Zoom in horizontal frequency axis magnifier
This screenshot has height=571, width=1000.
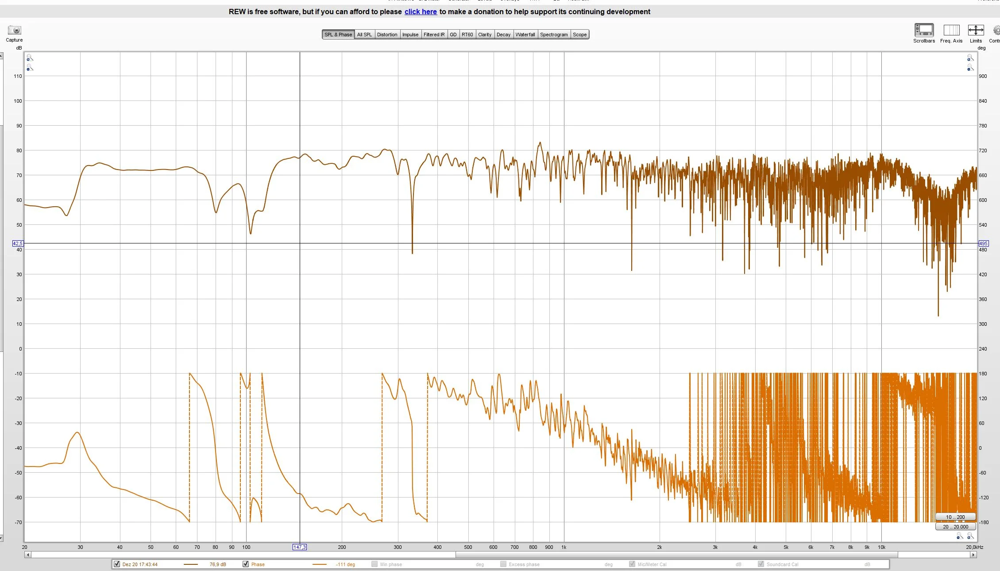pos(970,536)
